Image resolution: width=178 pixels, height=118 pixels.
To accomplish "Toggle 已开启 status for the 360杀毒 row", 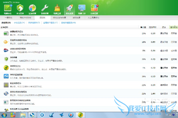I will click(x=173, y=59).
